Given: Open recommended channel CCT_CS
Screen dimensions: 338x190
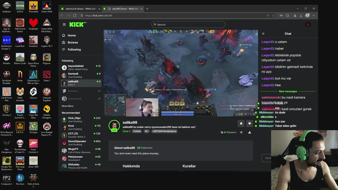Looking at the screenshot, I should tap(81, 135).
